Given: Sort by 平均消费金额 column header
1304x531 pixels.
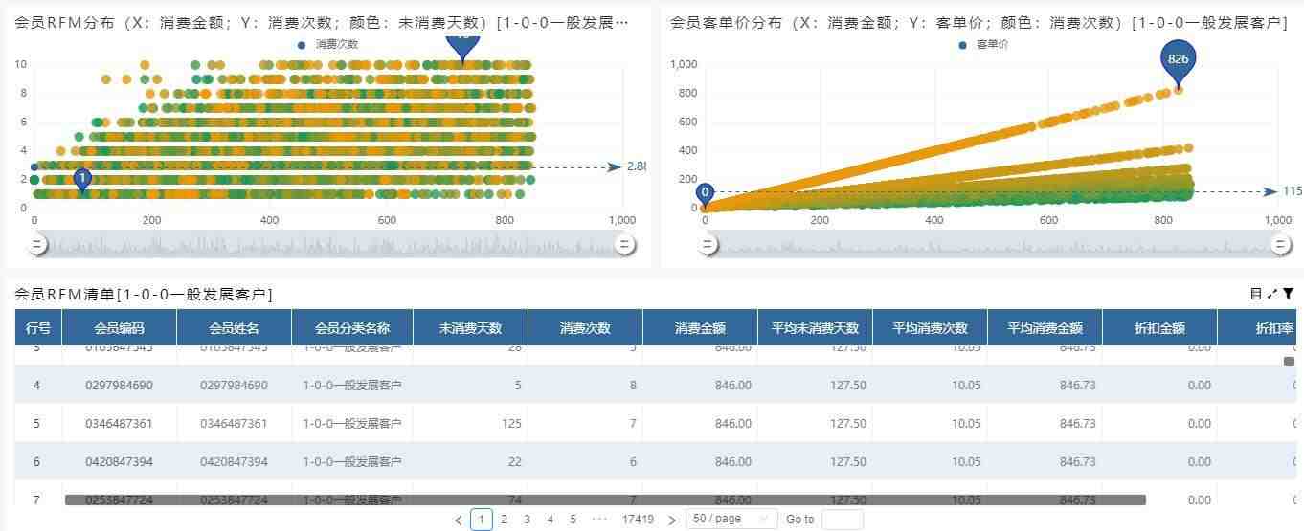Looking at the screenshot, I should (1045, 328).
